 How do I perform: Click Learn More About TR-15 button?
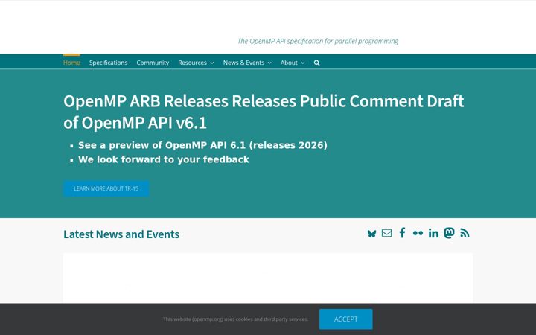tap(106, 188)
